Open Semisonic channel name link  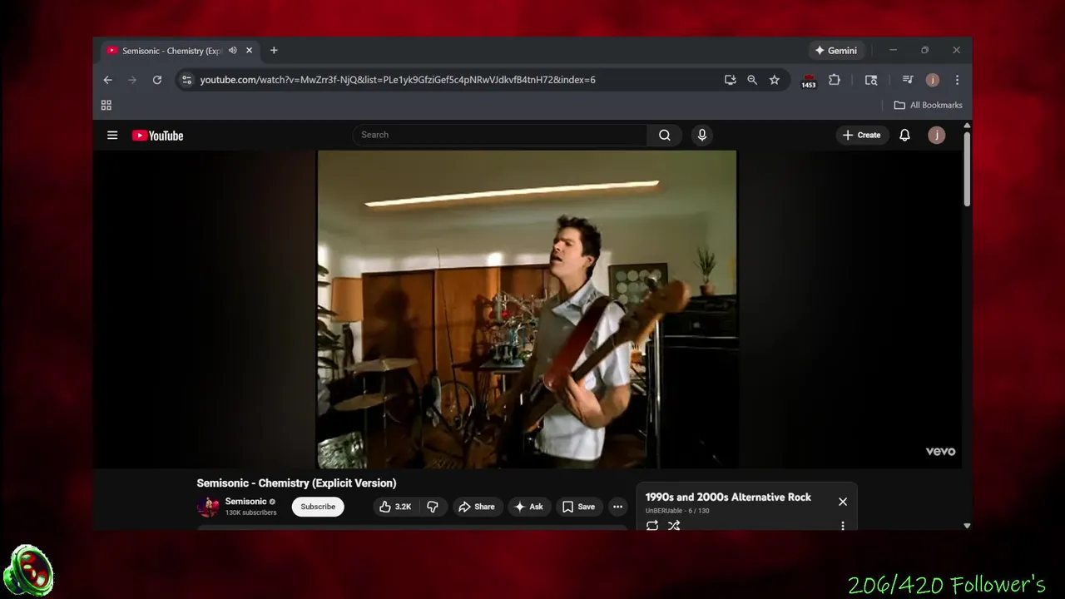[246, 502]
